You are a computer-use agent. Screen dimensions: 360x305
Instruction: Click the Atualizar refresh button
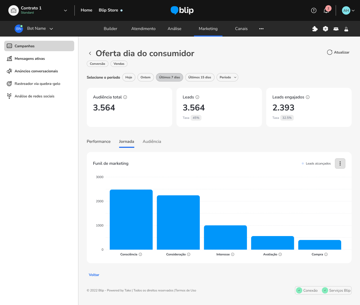coord(338,52)
